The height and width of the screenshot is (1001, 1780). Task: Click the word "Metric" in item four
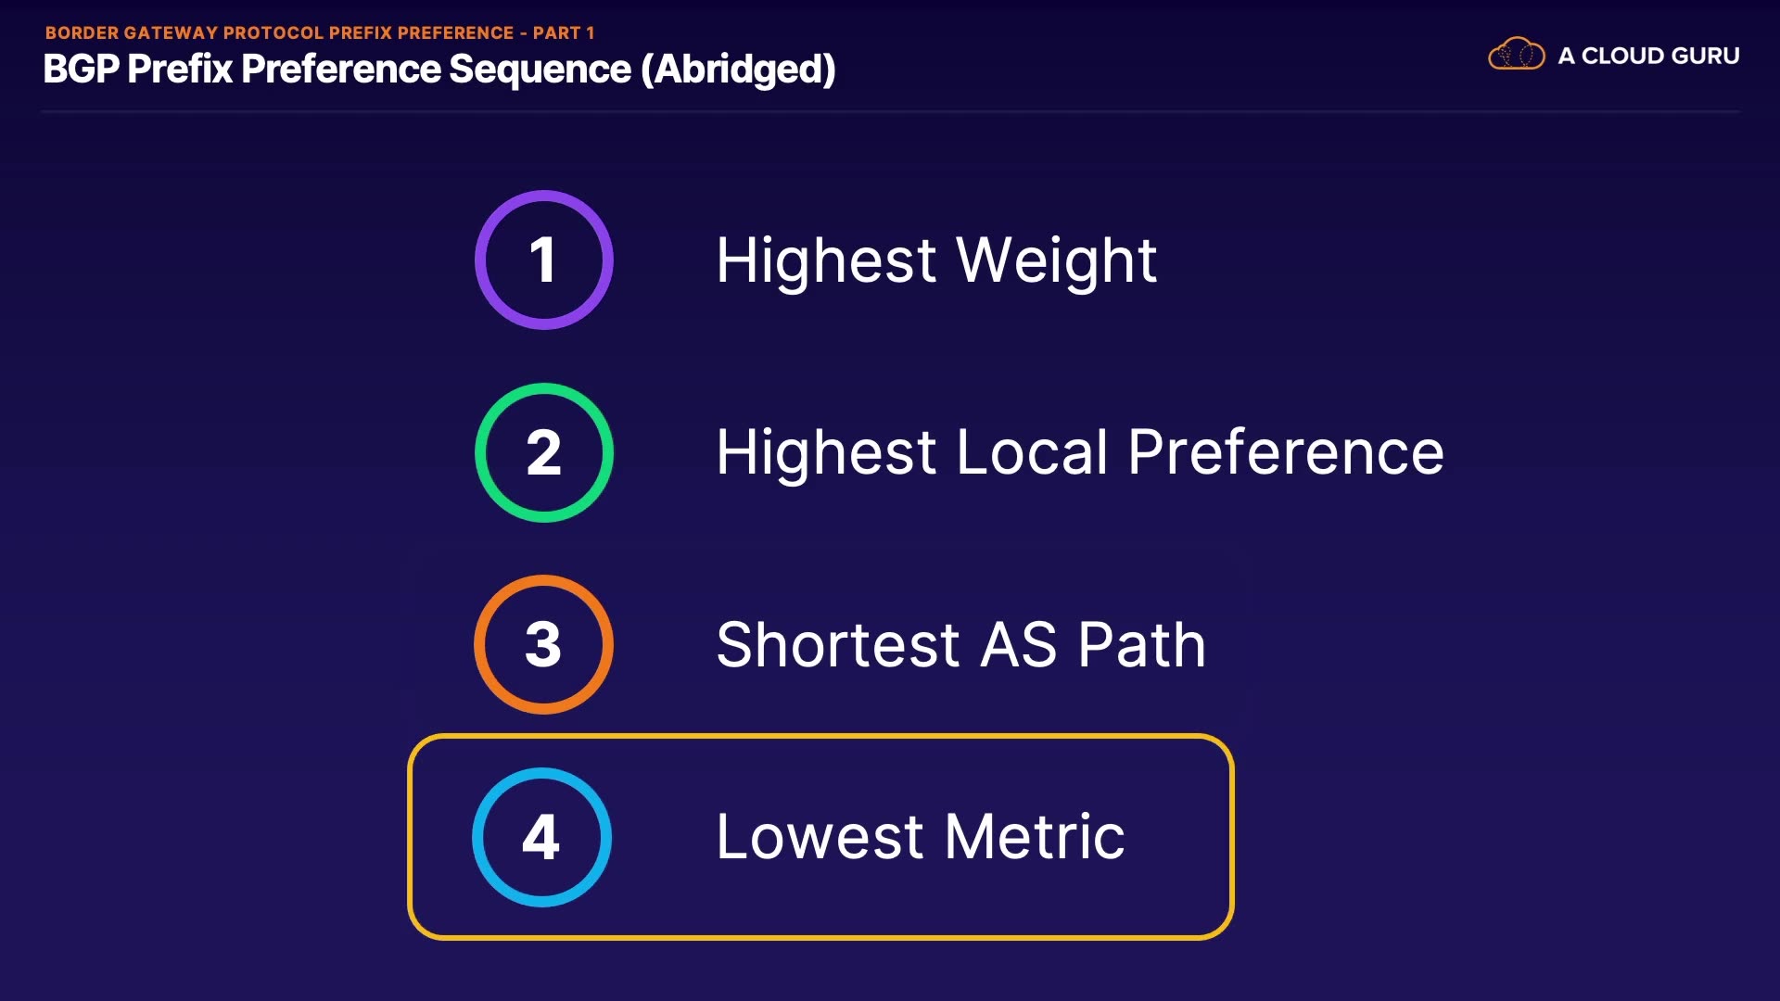1034,837
